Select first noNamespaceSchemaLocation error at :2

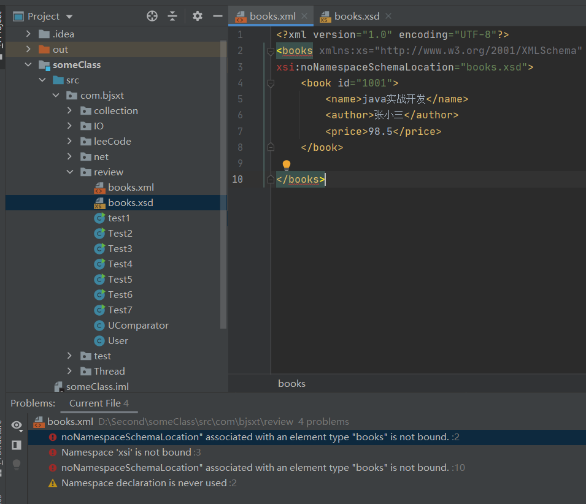pyautogui.click(x=307, y=437)
